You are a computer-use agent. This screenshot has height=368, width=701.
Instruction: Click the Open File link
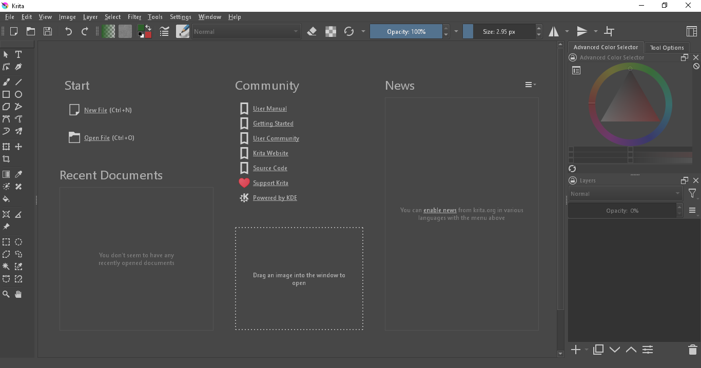click(97, 138)
